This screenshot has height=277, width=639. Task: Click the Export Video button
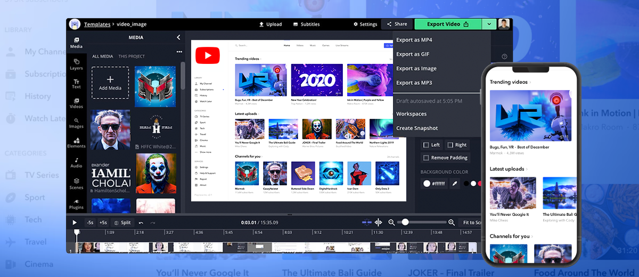pyautogui.click(x=448, y=24)
